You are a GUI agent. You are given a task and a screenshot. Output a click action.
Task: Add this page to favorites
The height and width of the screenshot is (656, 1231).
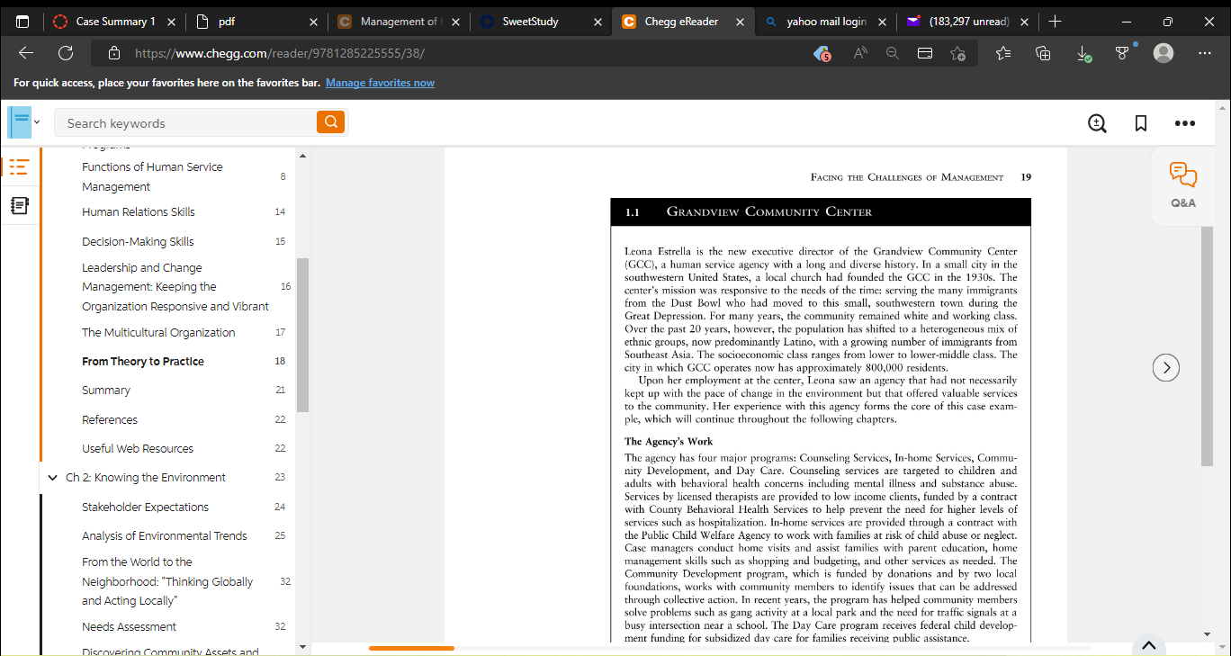[x=958, y=53]
